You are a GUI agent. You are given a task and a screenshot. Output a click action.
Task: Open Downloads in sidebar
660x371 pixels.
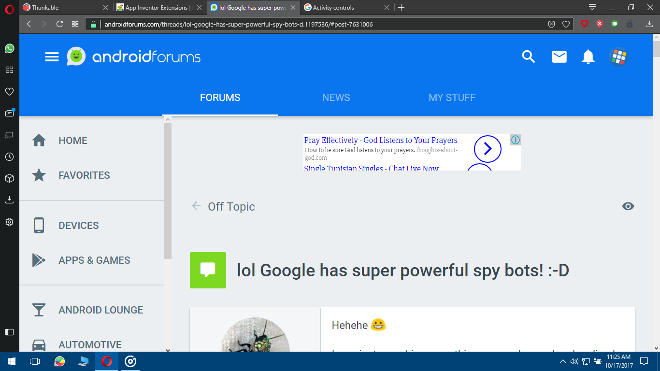coord(9,200)
